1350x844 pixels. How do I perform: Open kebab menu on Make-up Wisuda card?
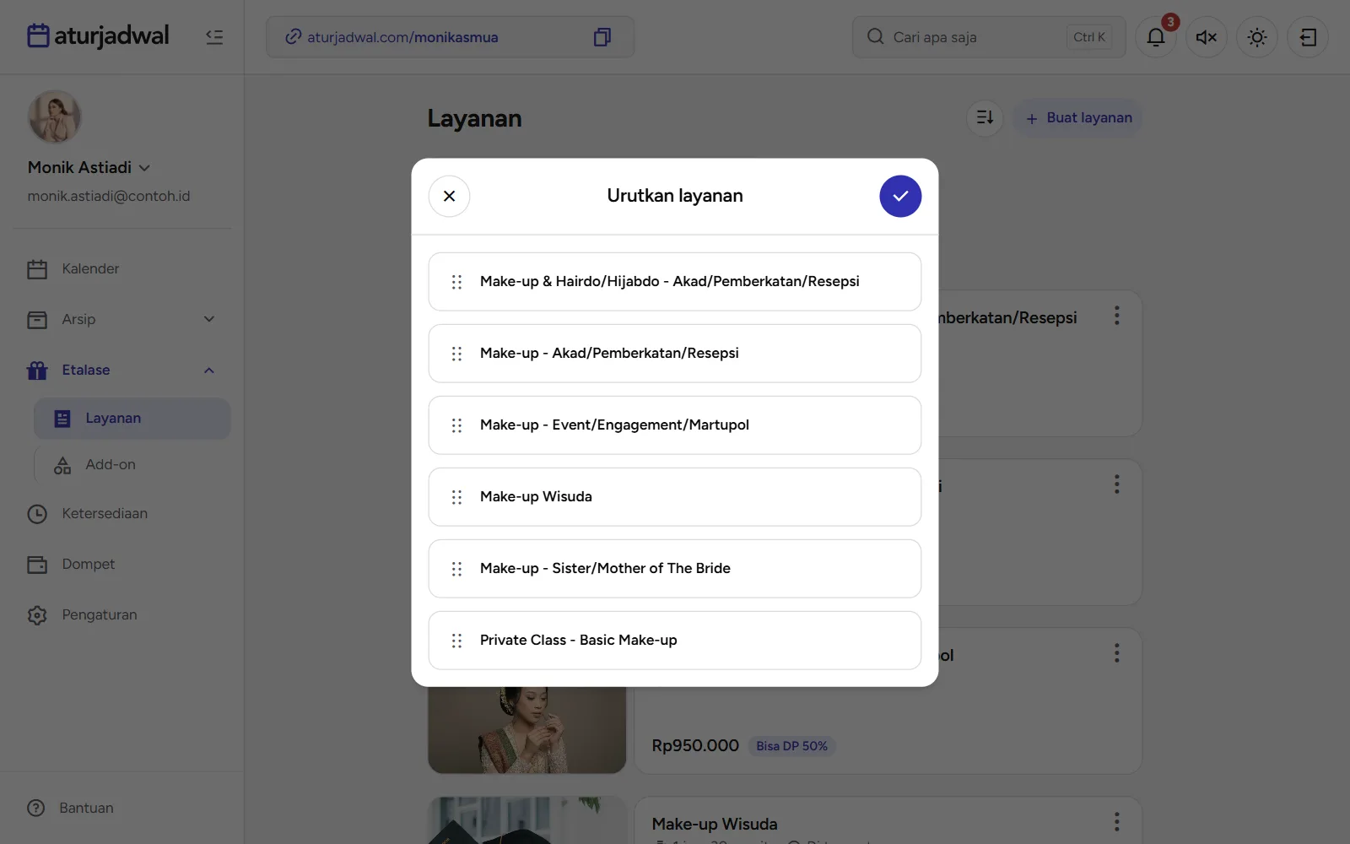pos(1116,822)
